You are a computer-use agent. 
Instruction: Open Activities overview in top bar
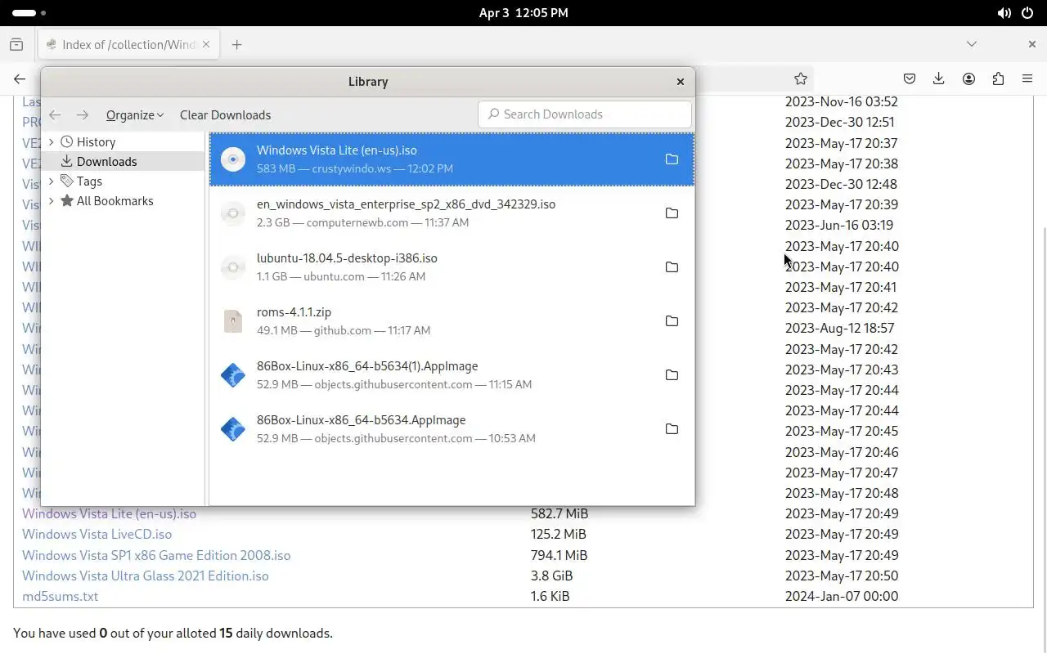[x=29, y=13]
